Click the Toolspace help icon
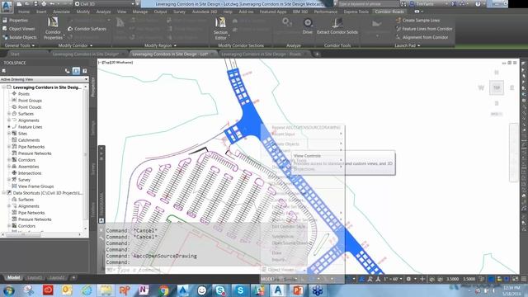 coord(84,71)
